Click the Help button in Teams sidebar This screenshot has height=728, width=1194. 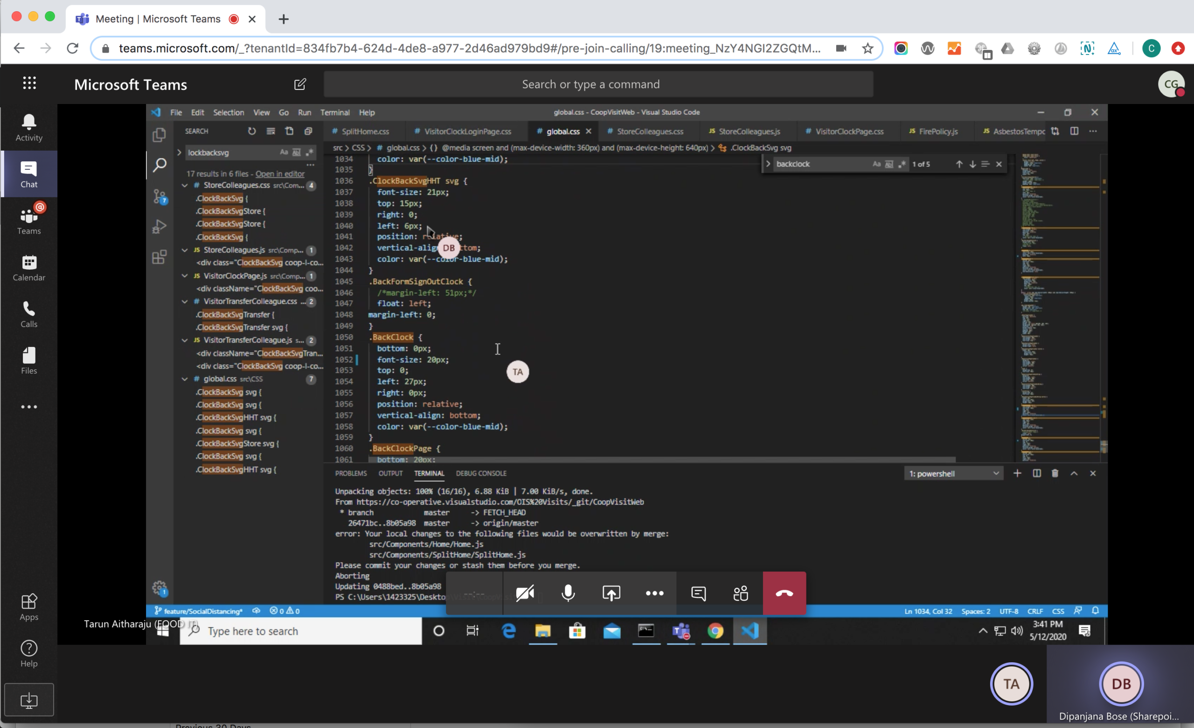click(28, 654)
